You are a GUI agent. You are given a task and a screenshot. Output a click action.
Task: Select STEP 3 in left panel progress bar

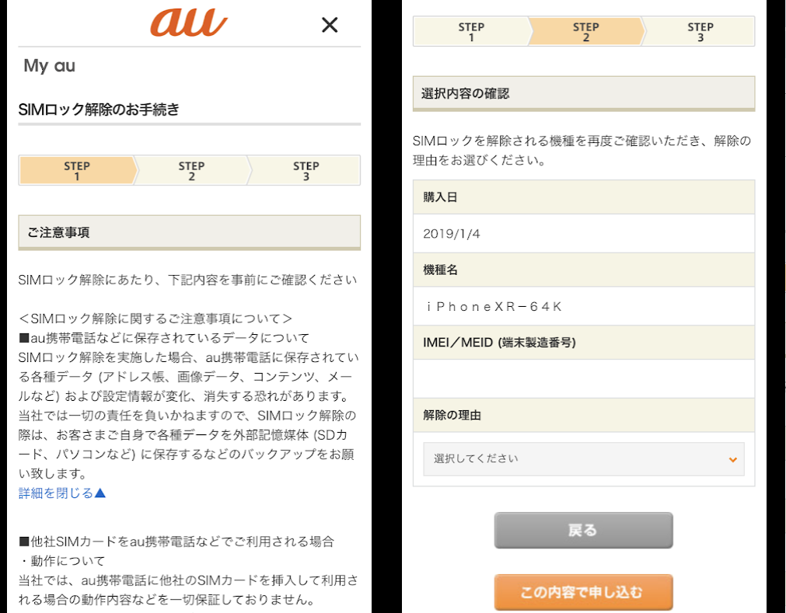[306, 171]
